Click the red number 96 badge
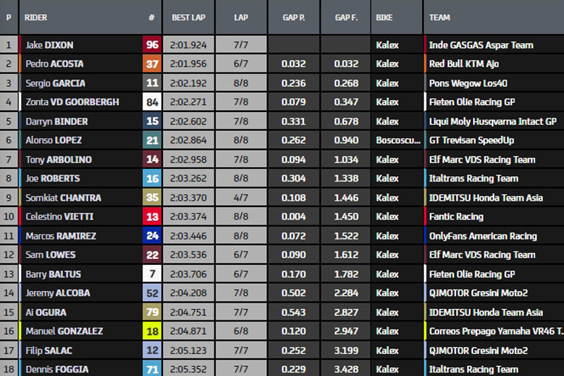 pyautogui.click(x=152, y=45)
